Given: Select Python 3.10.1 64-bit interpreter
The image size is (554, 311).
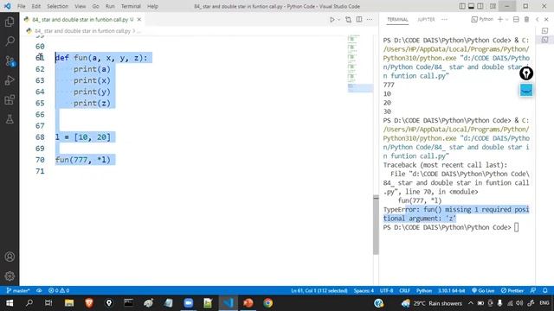Looking at the screenshot, I should [x=451, y=290].
